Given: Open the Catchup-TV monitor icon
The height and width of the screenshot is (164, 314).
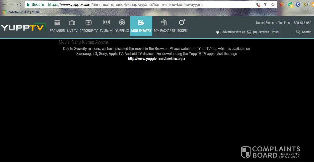Looking at the screenshot, I should click(x=89, y=22).
